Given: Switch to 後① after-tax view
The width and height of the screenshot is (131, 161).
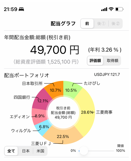Looking at the screenshot, I should click(x=101, y=24).
